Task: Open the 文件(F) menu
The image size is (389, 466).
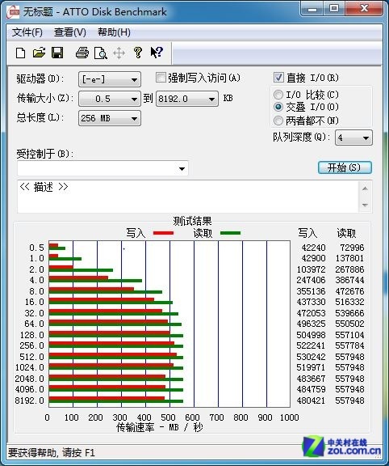Action: (27, 32)
